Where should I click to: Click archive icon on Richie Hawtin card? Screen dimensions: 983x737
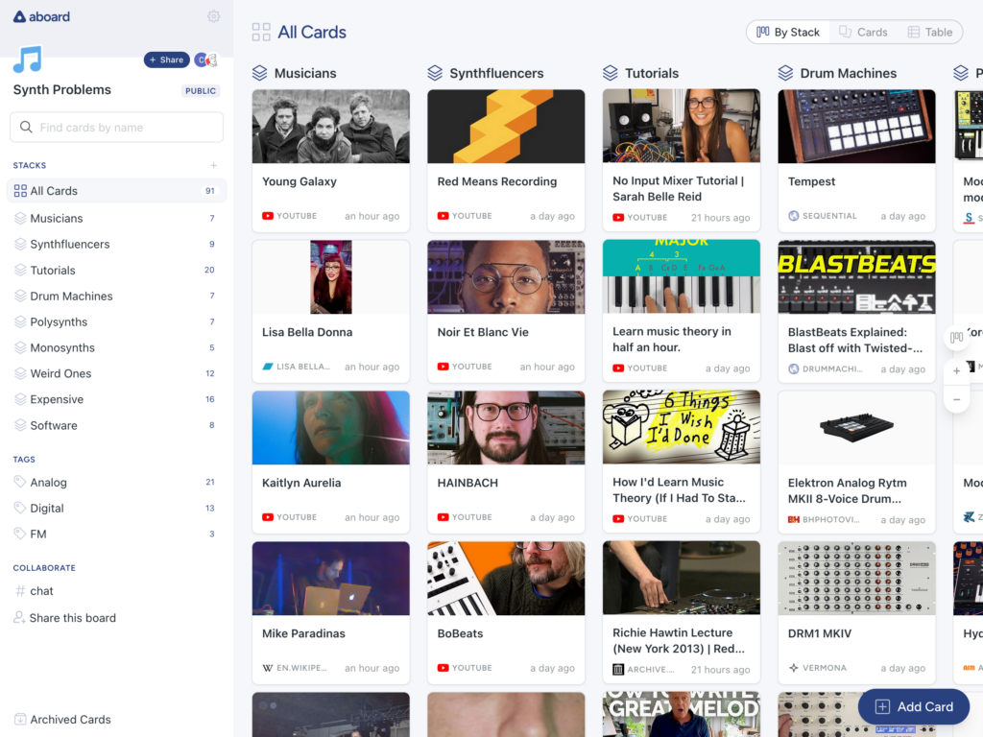point(618,669)
